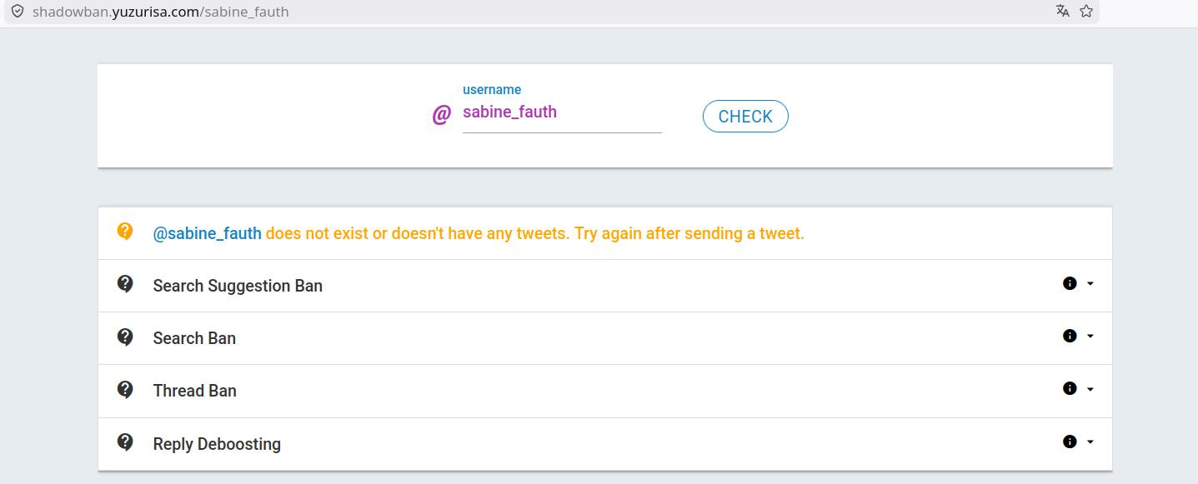
Task: Click the Reply Deboosting question mark icon
Action: point(125,442)
